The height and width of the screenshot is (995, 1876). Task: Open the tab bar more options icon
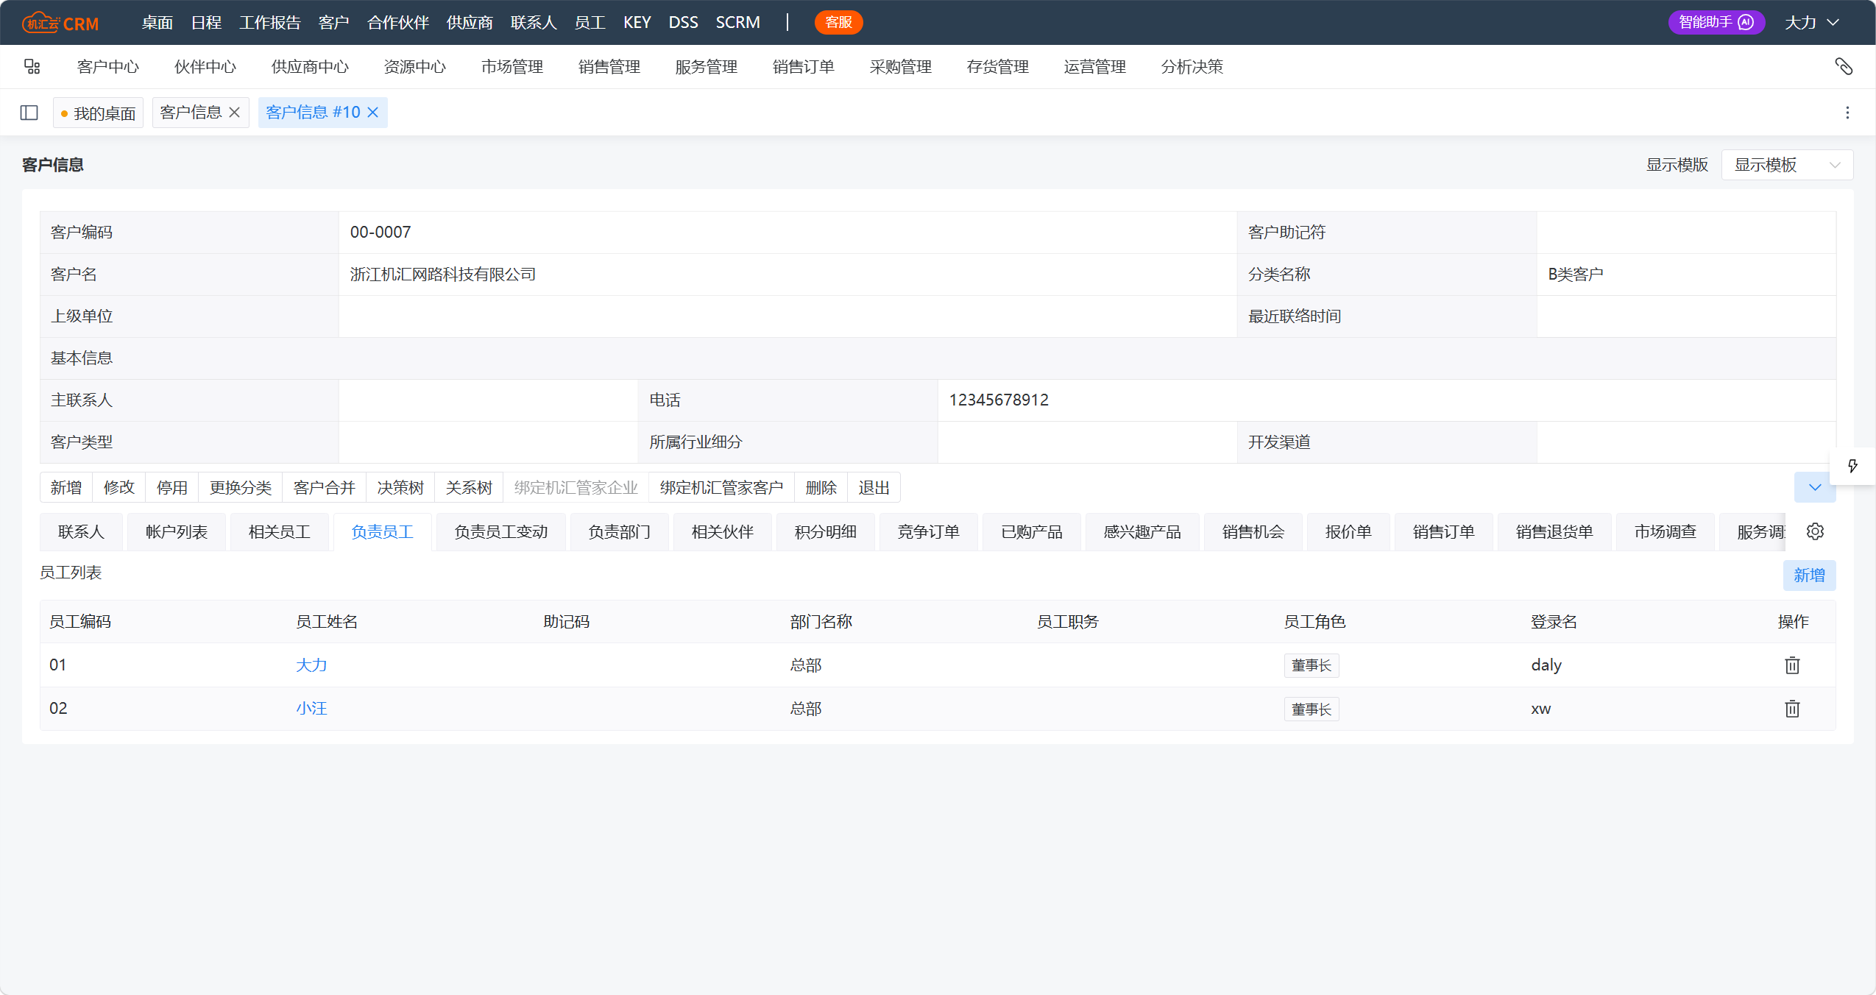pyautogui.click(x=1847, y=113)
